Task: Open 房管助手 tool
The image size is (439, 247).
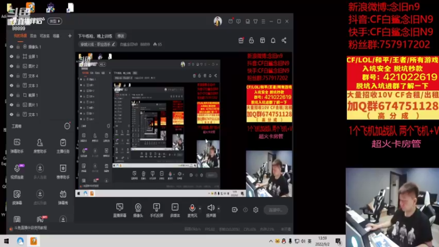Action: 40,145
